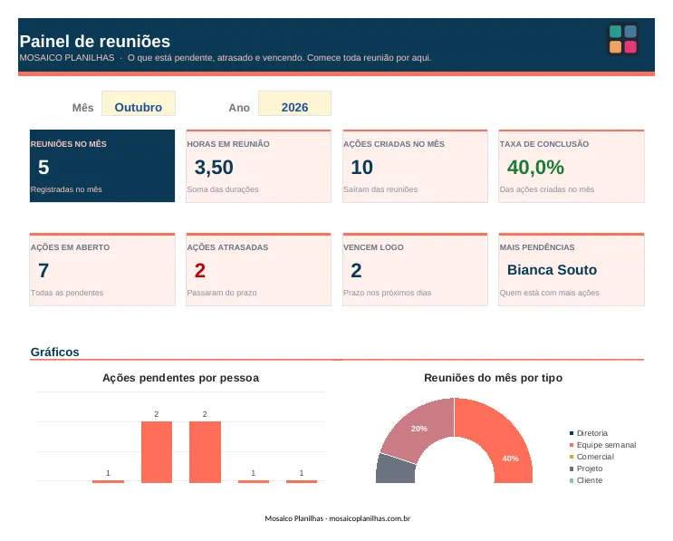Open the Ano selector showing 2026
Screen dimensions: 673x541
click(294, 103)
